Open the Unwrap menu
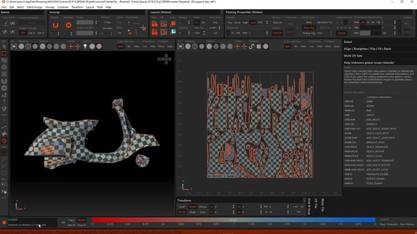 click(x=50, y=7)
